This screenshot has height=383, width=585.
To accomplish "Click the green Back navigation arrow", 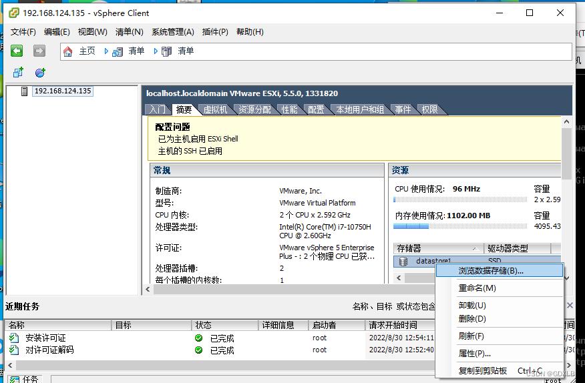I will (17, 51).
